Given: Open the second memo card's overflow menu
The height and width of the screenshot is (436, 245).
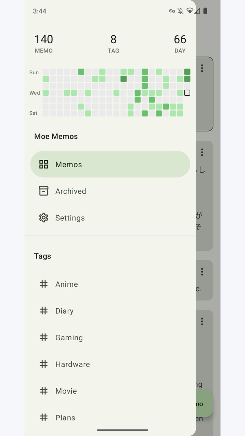Looking at the screenshot, I should (202, 152).
